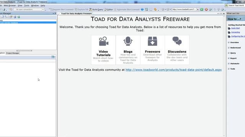Click the browser back navigation button
This screenshot has width=245, height=137.
(163, 10)
